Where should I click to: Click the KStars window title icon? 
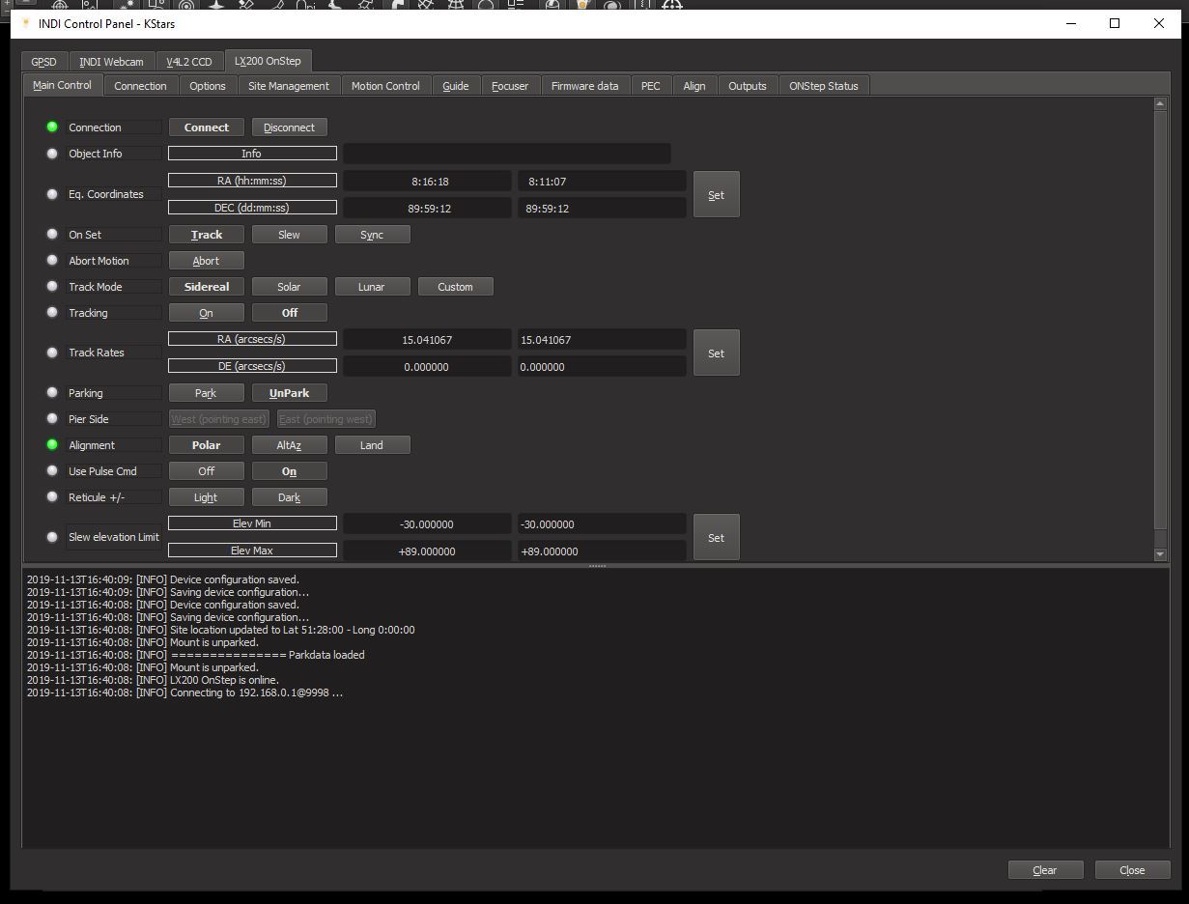pyautogui.click(x=26, y=23)
